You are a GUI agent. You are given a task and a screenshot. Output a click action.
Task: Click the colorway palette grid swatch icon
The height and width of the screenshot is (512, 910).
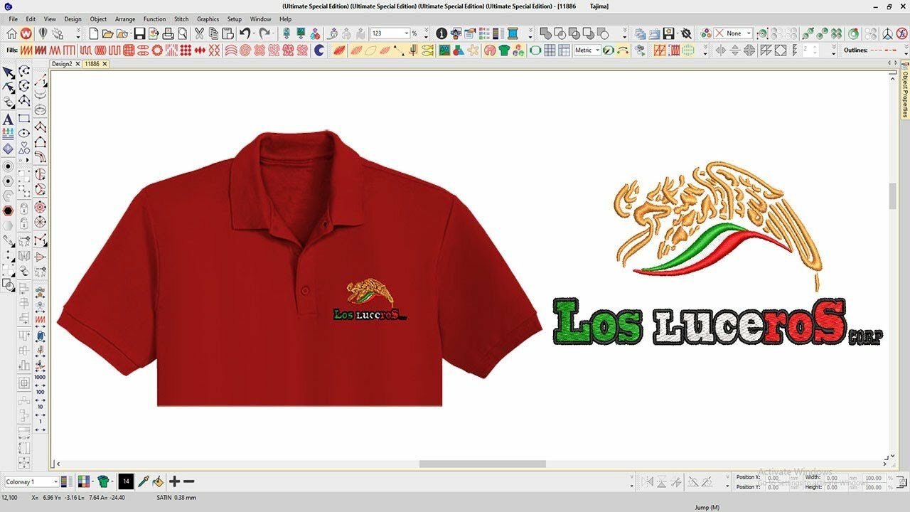click(84, 481)
